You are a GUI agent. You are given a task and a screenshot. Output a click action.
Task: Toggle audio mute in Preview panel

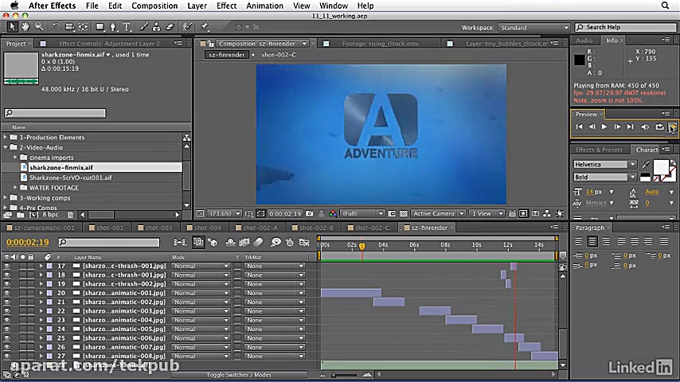pyautogui.click(x=645, y=127)
